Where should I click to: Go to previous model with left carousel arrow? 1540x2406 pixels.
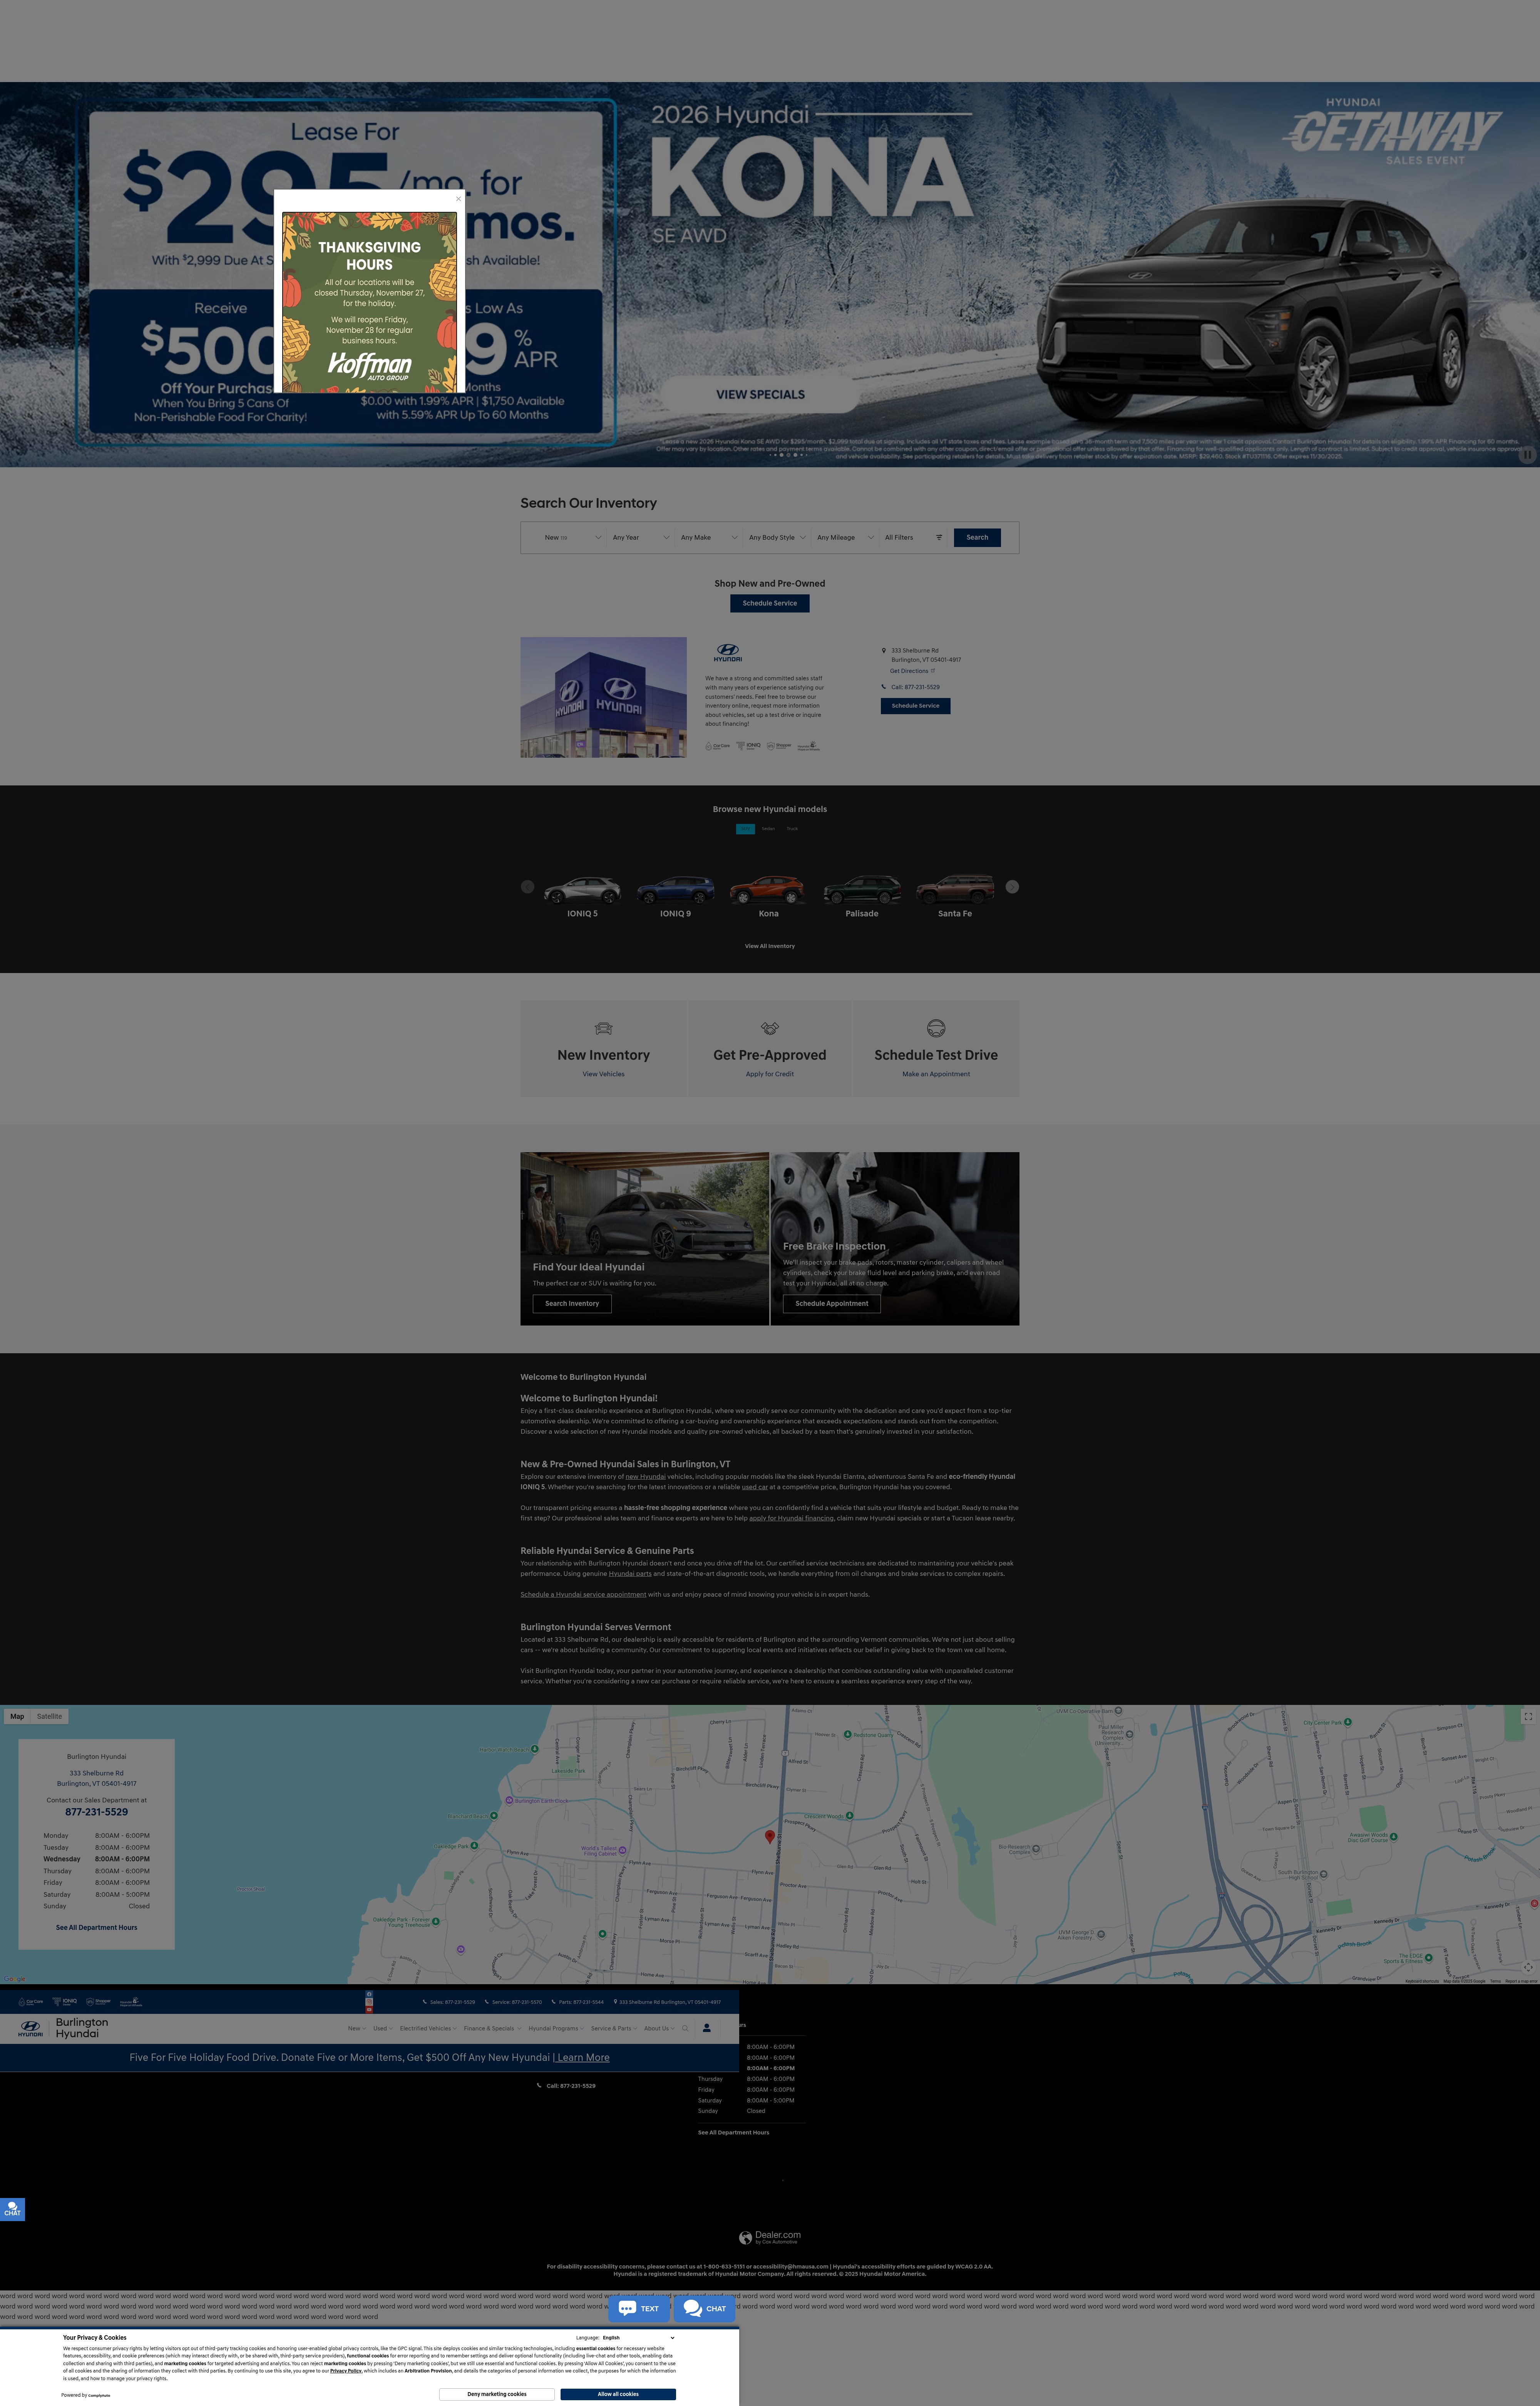pos(527,886)
